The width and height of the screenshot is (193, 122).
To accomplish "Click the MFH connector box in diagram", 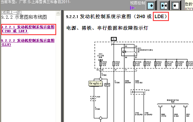I will 107,85.
